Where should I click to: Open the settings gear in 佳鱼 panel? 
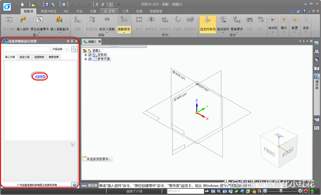[74, 185]
